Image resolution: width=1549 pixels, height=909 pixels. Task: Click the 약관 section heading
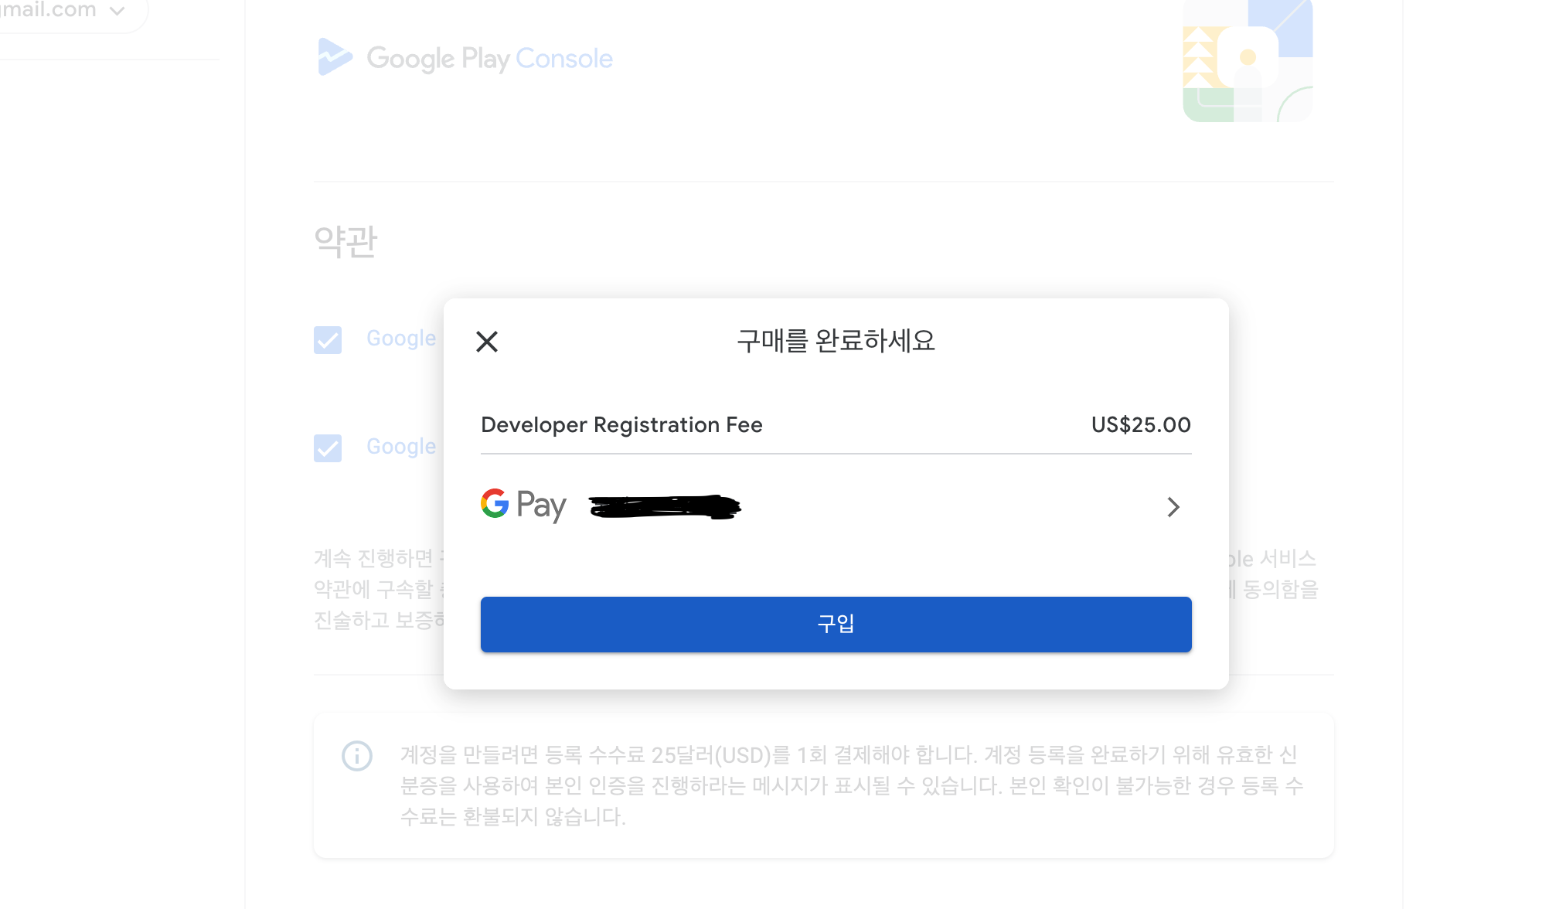click(346, 241)
